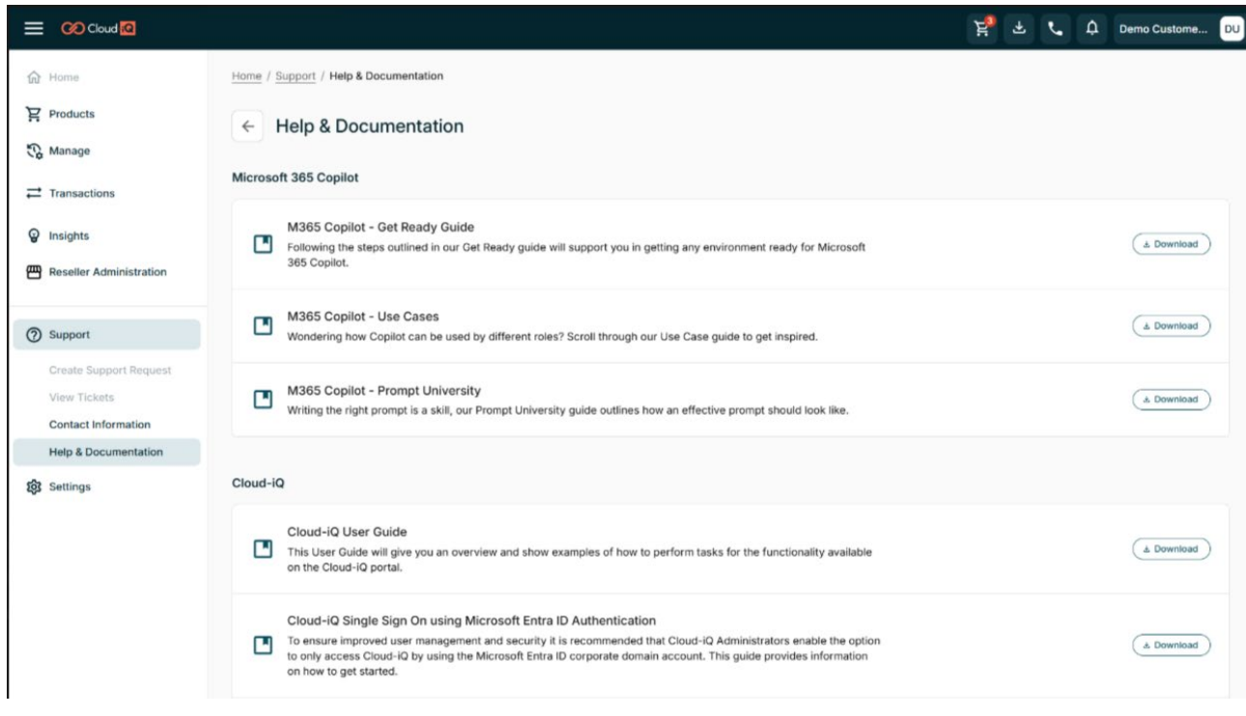1246x716 pixels.
Task: Click the Insights lightbulb icon
Action: [x=34, y=235]
